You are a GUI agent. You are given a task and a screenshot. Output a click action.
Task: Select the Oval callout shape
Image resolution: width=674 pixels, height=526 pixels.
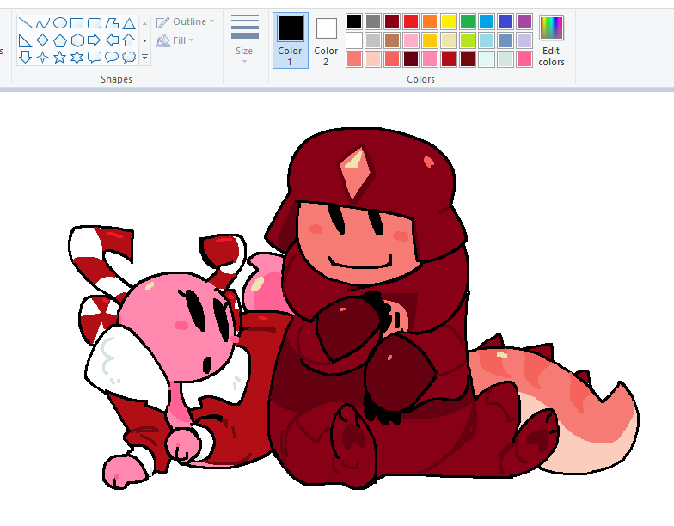112,57
